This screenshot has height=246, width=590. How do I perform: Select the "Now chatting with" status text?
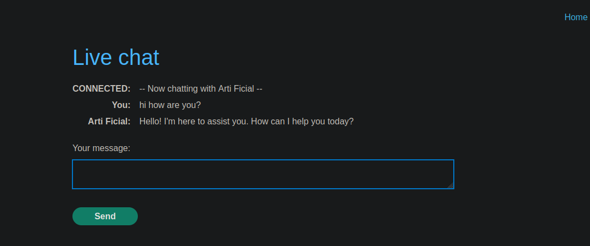183,88
